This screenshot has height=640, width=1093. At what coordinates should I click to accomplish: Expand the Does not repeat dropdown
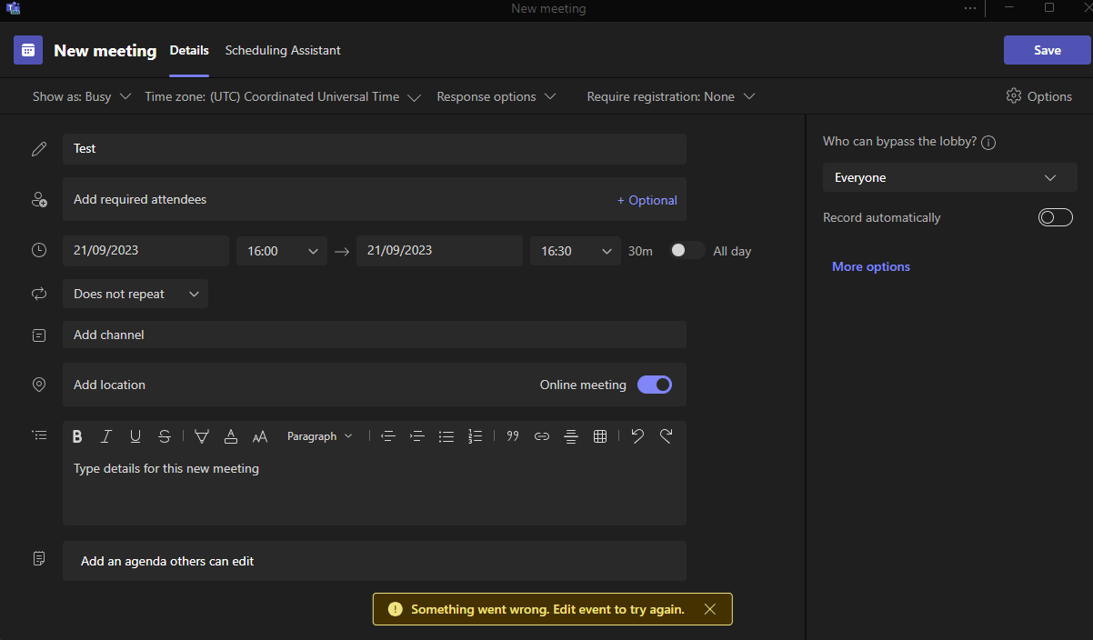[135, 294]
